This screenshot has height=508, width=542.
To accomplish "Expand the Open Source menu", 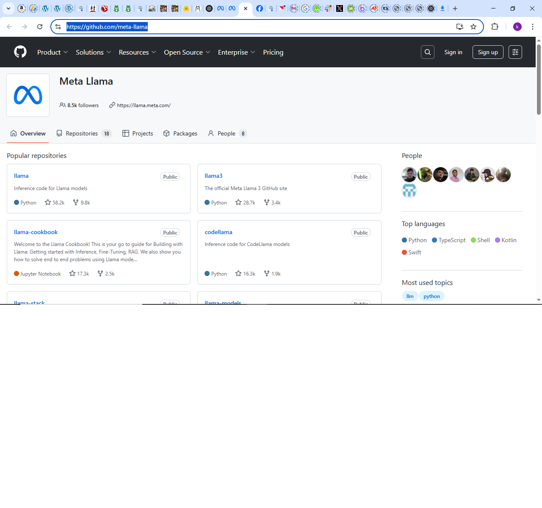I will (x=187, y=52).
